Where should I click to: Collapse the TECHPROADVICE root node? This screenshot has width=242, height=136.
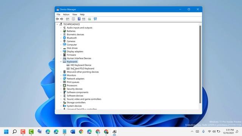[x=57, y=24]
